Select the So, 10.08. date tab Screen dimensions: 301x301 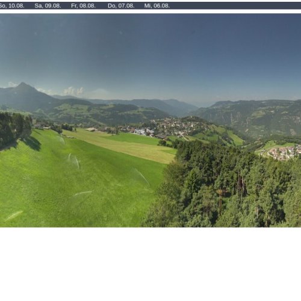click(x=11, y=6)
